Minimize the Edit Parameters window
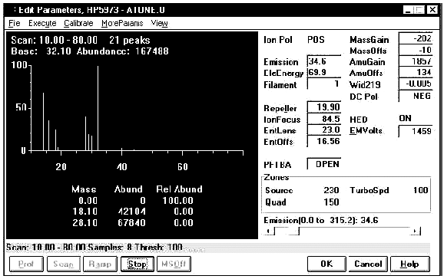Viewport: 444px width, 279px height. [x=408, y=10]
